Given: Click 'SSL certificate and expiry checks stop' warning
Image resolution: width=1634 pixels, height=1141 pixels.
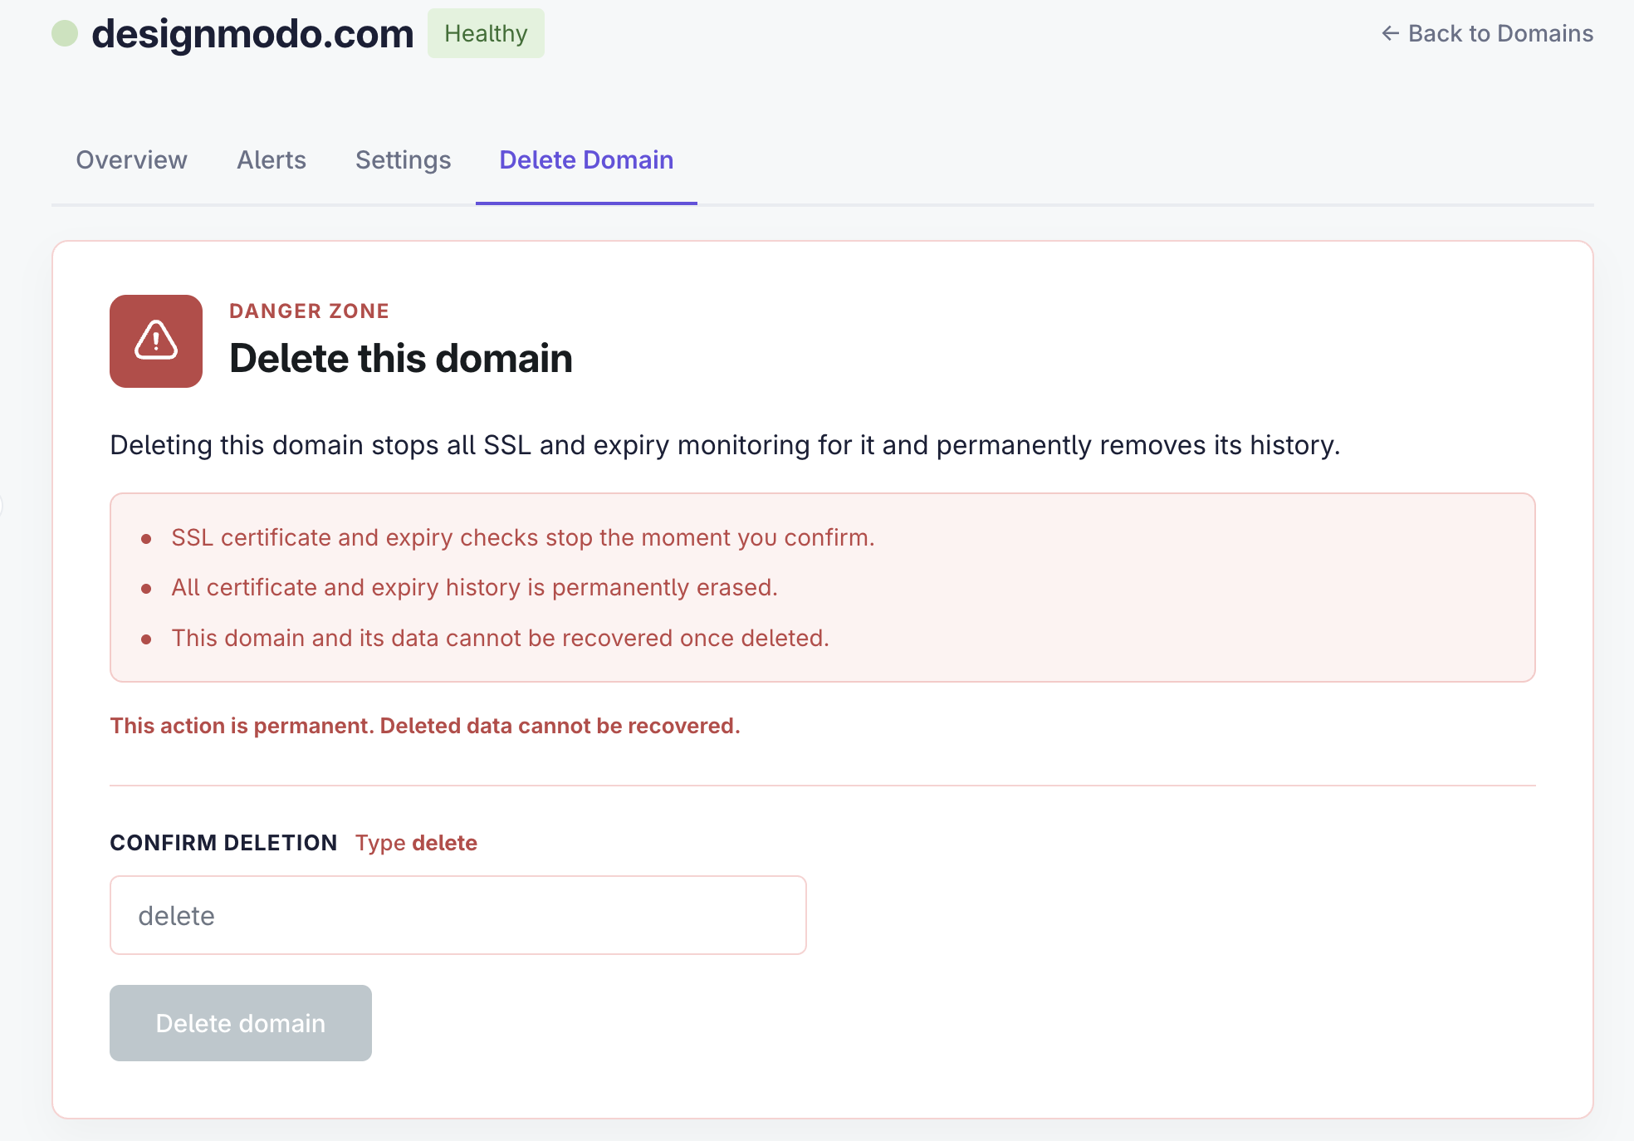Looking at the screenshot, I should (523, 537).
